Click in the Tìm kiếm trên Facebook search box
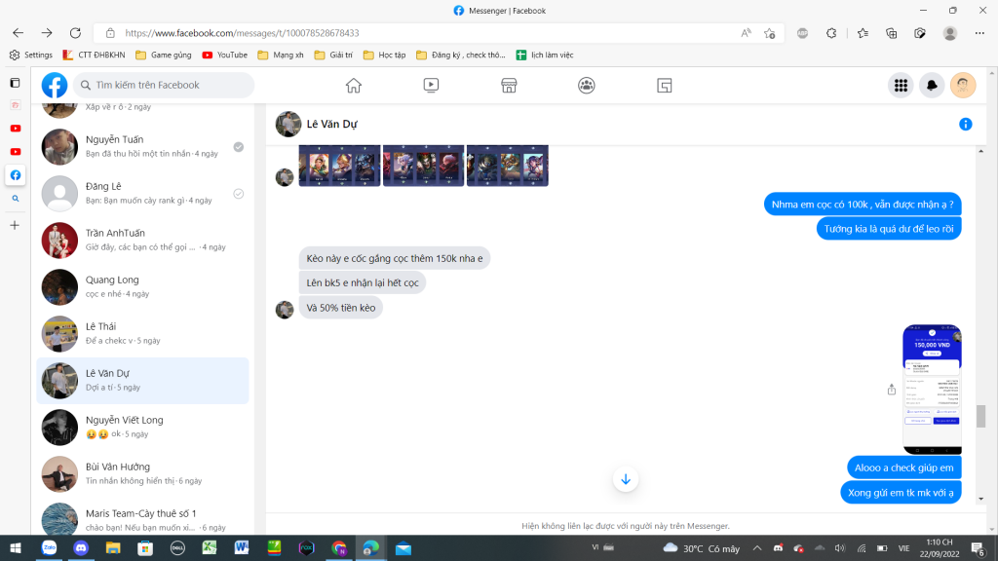The height and width of the screenshot is (561, 998). [164, 86]
